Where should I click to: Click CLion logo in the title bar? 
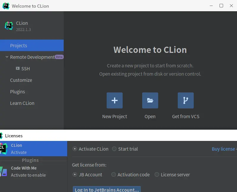pyautogui.click(x=6, y=6)
